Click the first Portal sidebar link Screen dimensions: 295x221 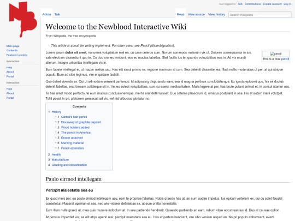click(x=10, y=76)
